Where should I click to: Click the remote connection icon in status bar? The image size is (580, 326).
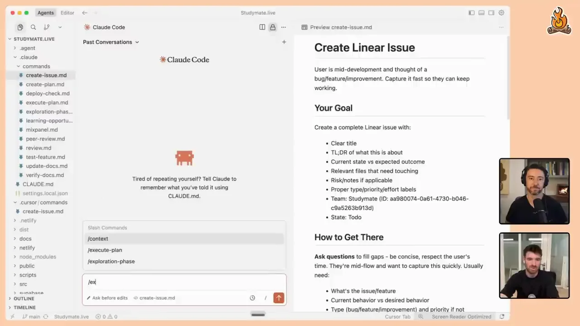pyautogui.click(x=12, y=316)
